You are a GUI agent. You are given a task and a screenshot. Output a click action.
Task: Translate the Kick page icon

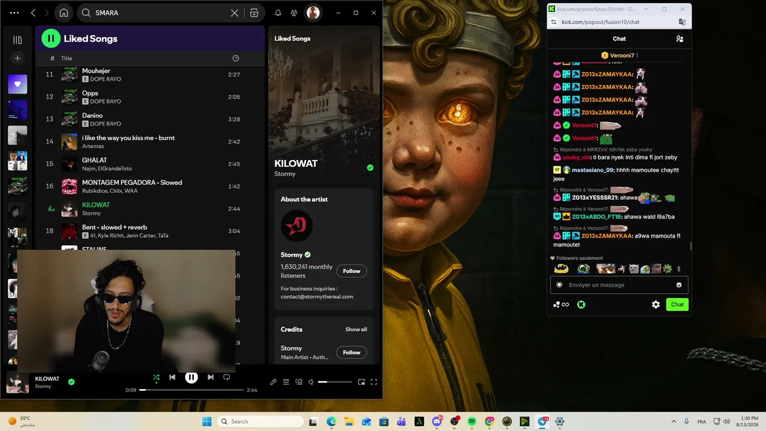(x=682, y=22)
